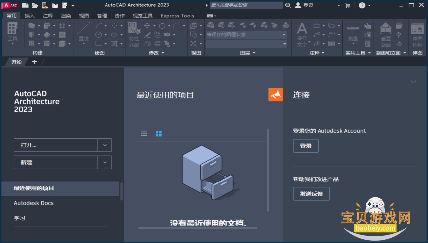The width and height of the screenshot is (428, 243).
Task: Switch to the 插入 ribbon tab
Action: (30, 16)
